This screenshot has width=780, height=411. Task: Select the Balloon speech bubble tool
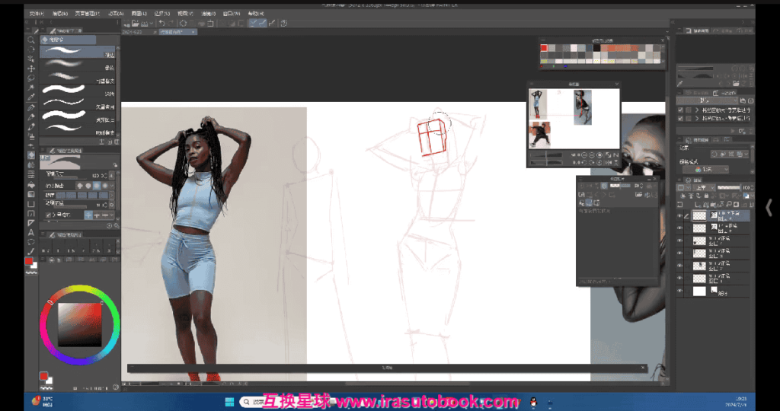pos(30,242)
